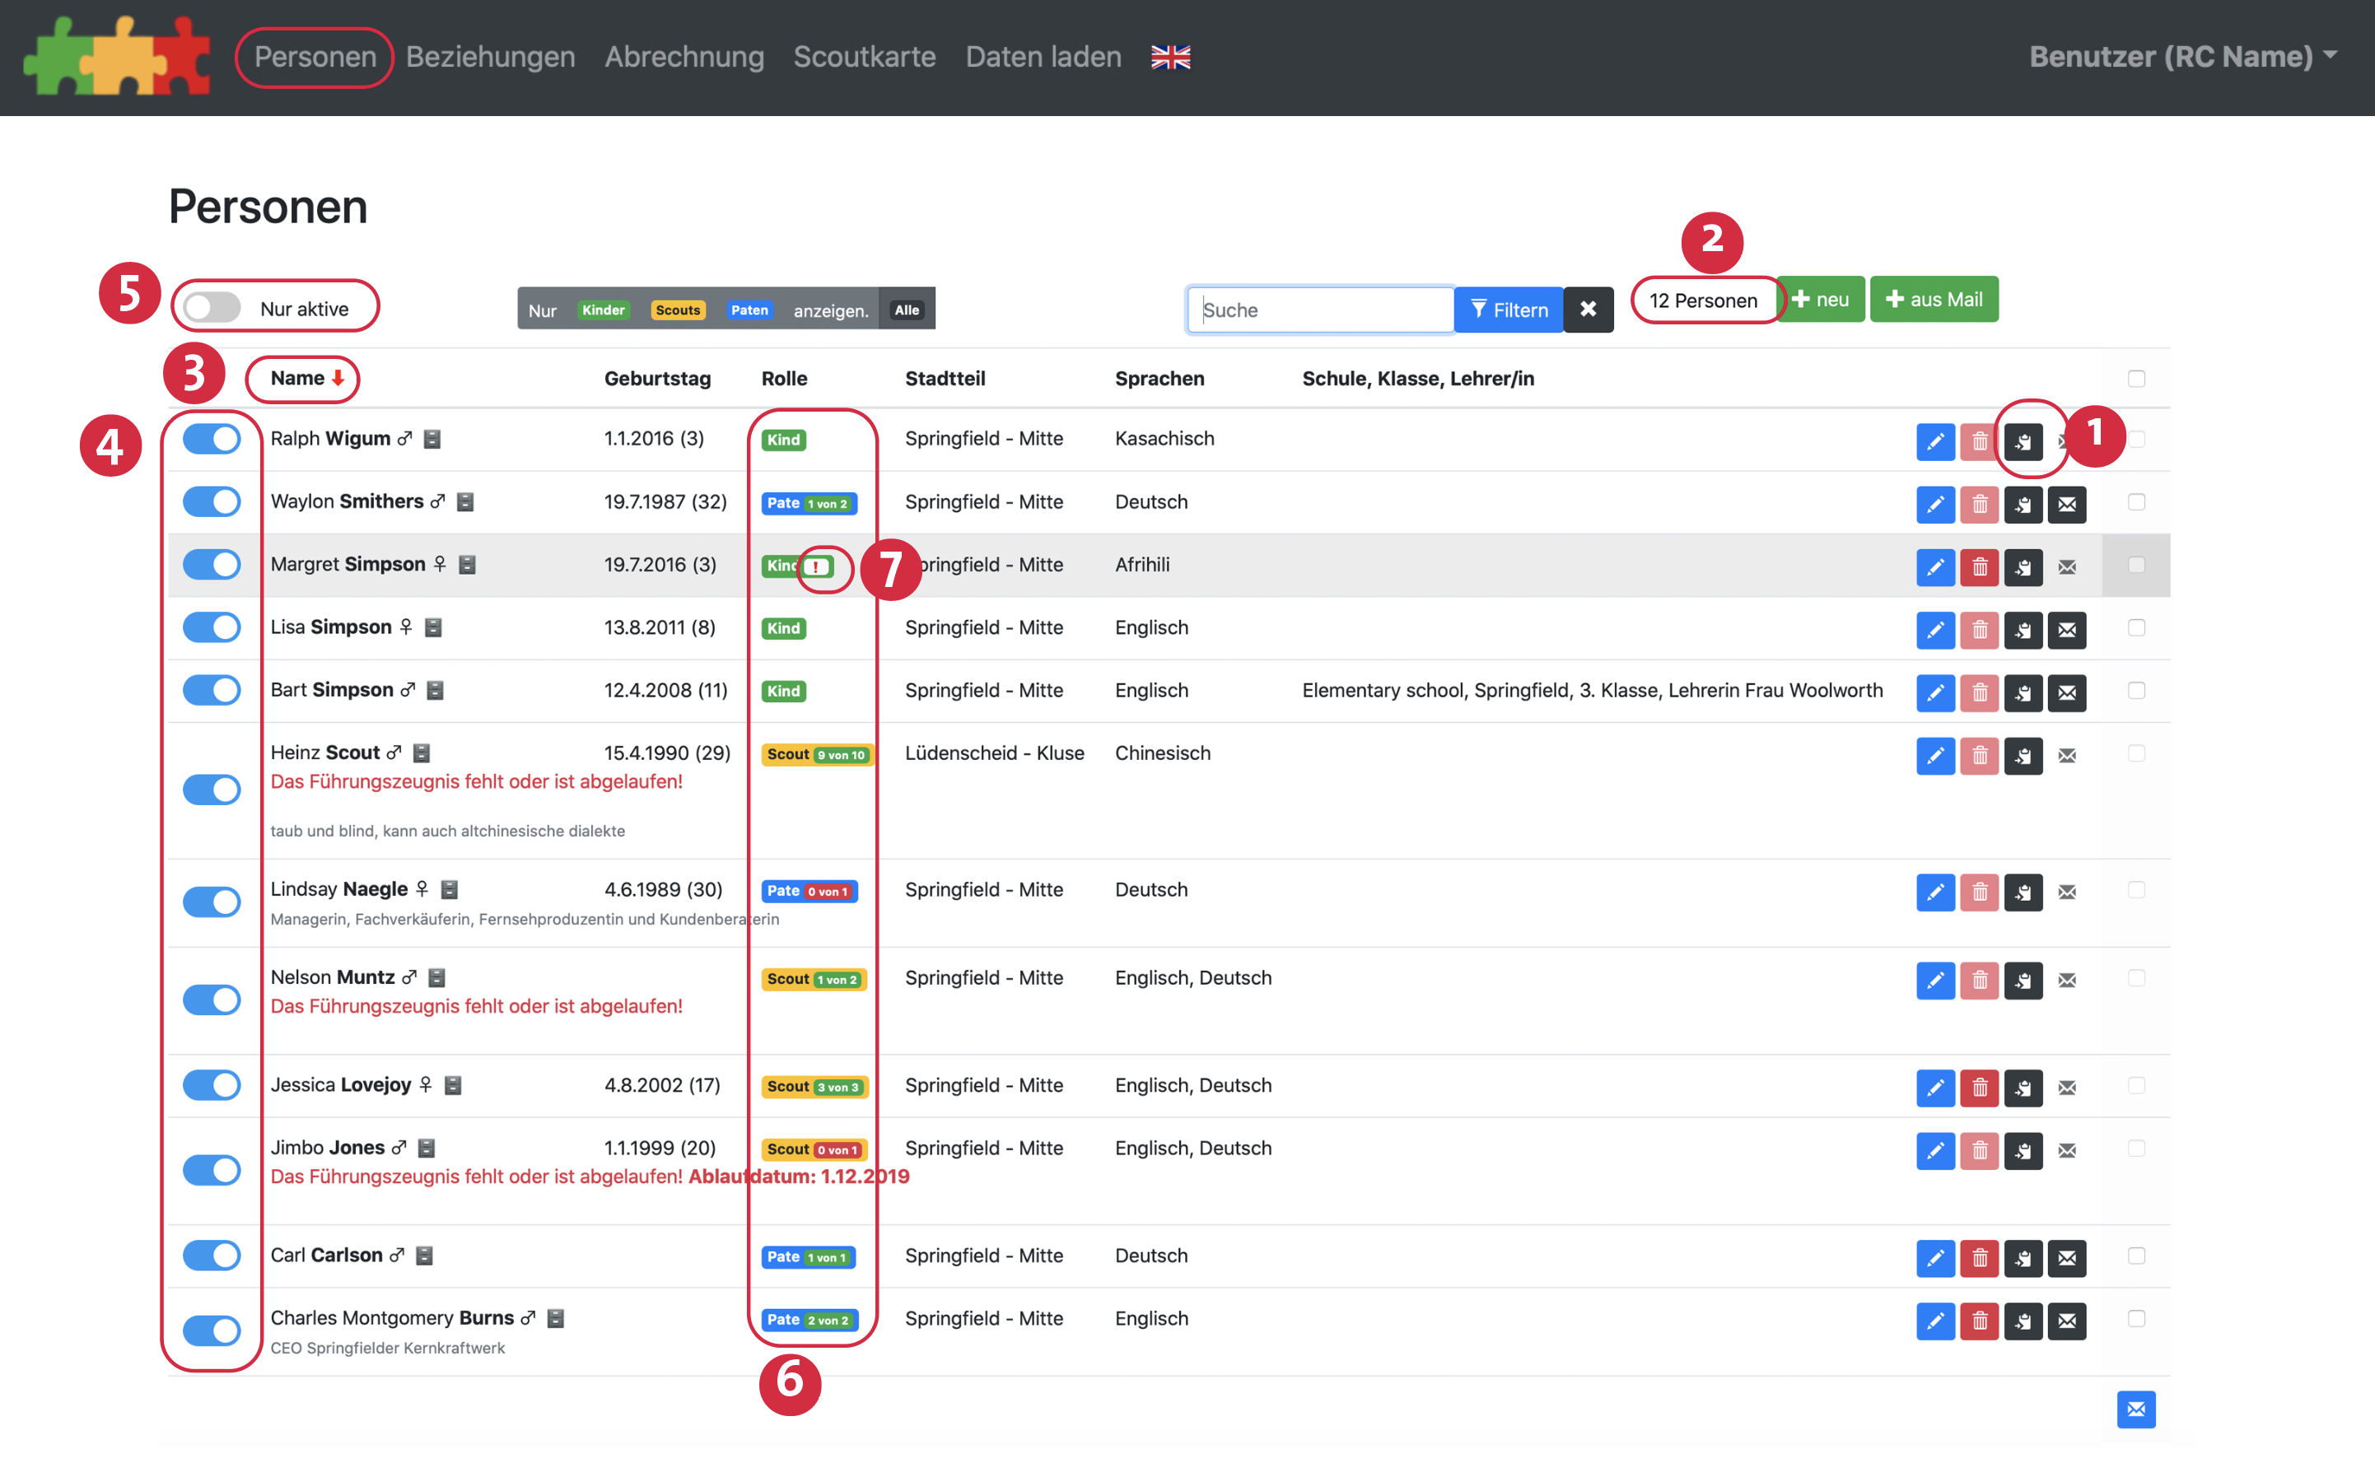This screenshot has width=2375, height=1477.
Task: Clear the search with the X button
Action: coord(1588,310)
